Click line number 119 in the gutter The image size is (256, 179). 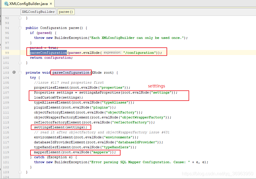point(6,152)
